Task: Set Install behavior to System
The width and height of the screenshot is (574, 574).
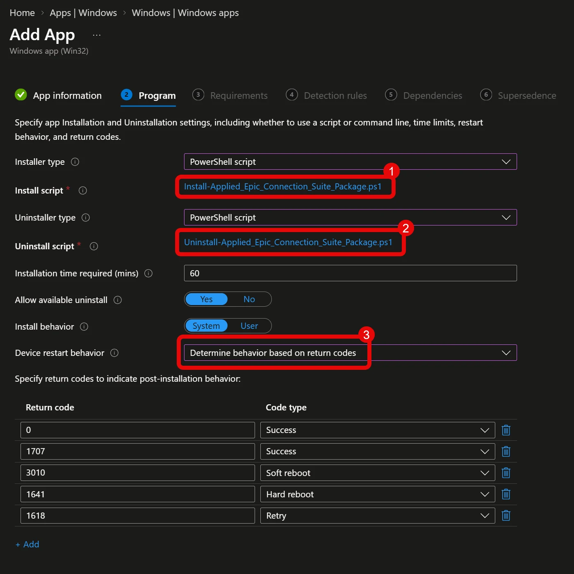Action: 206,326
